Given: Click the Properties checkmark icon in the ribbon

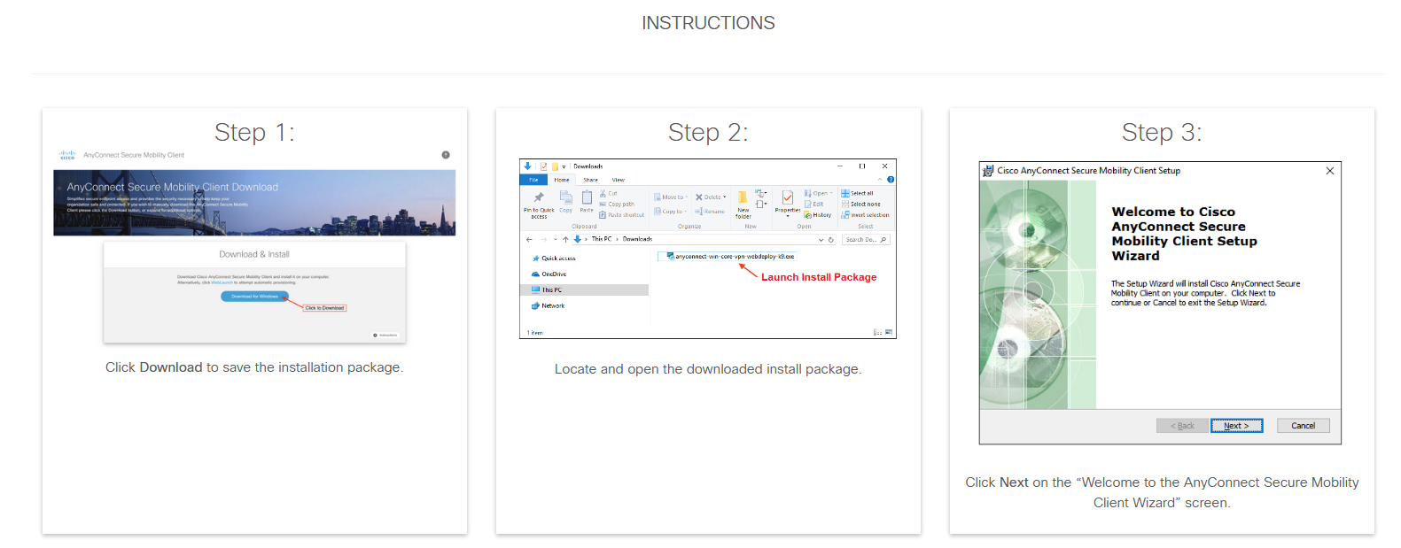Looking at the screenshot, I should 788,198.
